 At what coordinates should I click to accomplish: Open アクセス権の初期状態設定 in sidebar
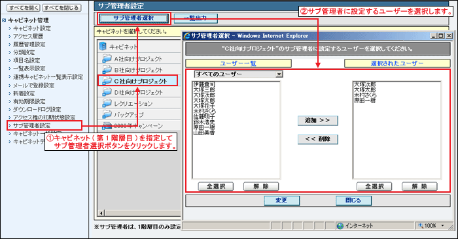pyautogui.click(x=44, y=118)
